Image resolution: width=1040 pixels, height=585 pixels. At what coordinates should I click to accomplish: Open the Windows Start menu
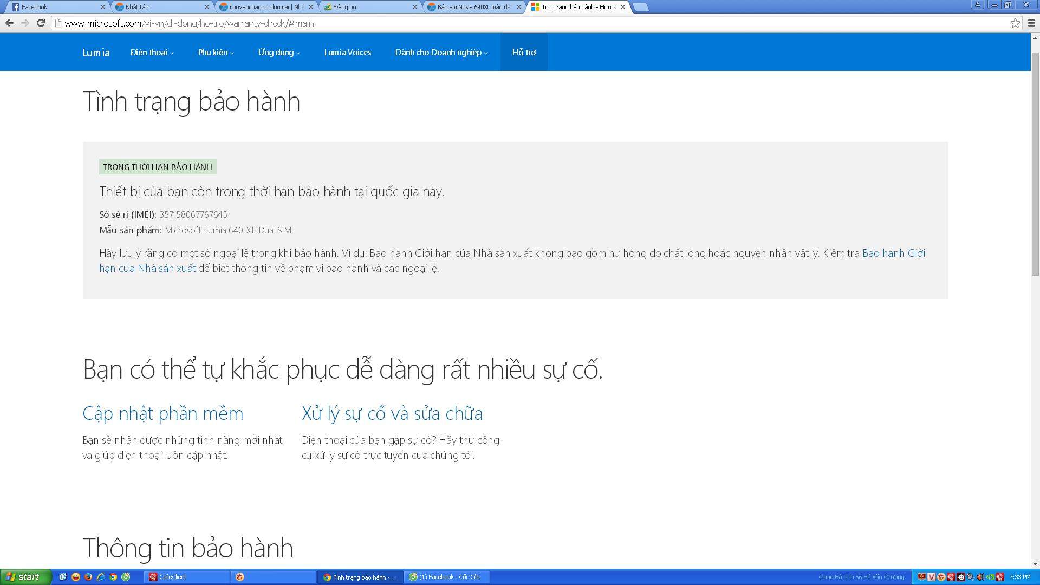(x=25, y=577)
